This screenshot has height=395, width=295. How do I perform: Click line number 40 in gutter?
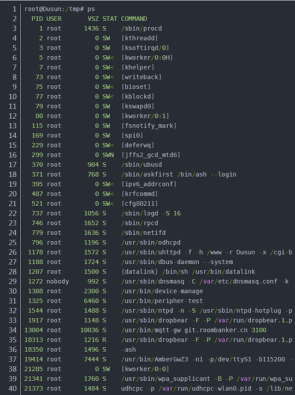tap(13, 388)
